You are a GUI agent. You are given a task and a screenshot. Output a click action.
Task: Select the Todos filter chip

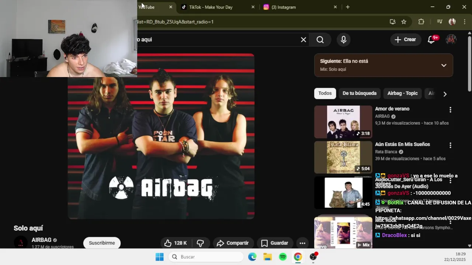pos(325,93)
